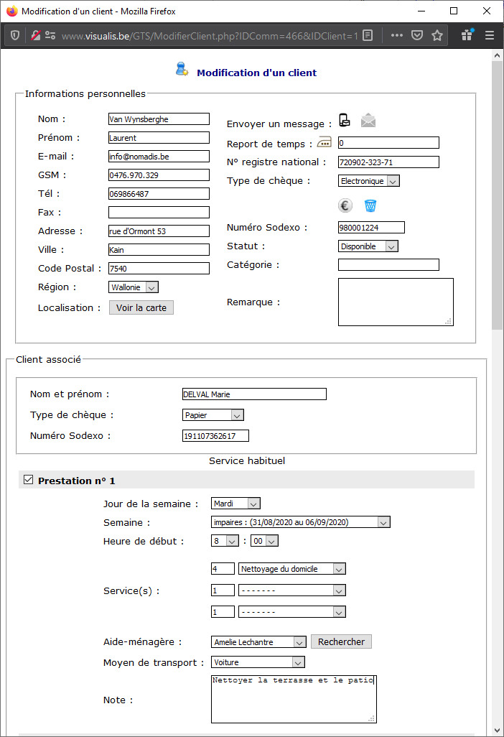The image size is (504, 737).
Task: Open Moyen de transport Voiture dropdown
Action: click(258, 662)
